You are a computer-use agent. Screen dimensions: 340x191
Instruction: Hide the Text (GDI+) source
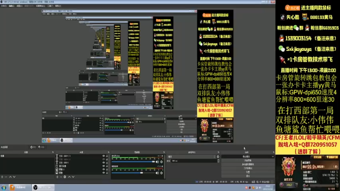(x=103, y=163)
